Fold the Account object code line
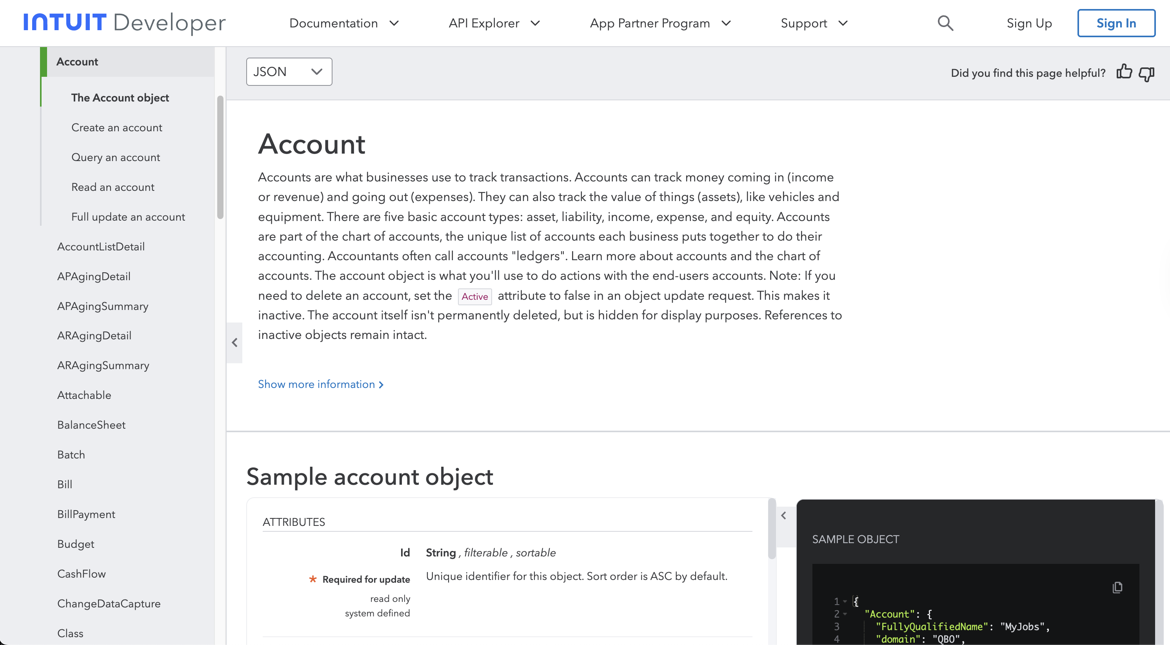 [x=845, y=614]
